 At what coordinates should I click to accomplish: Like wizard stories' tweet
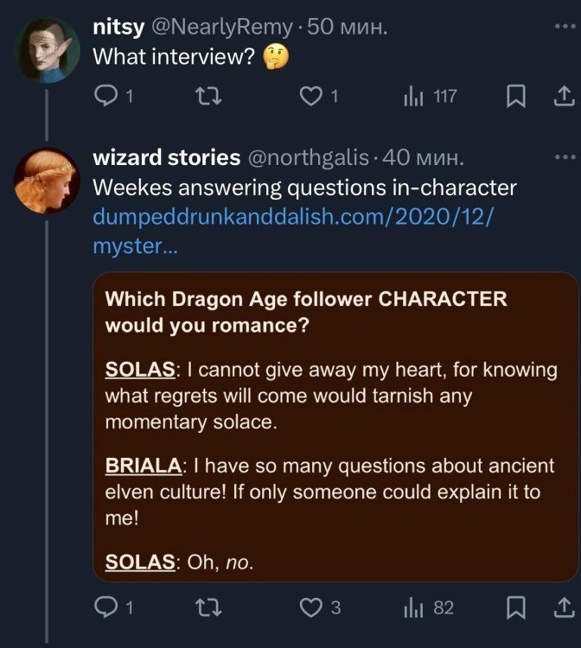click(x=310, y=607)
